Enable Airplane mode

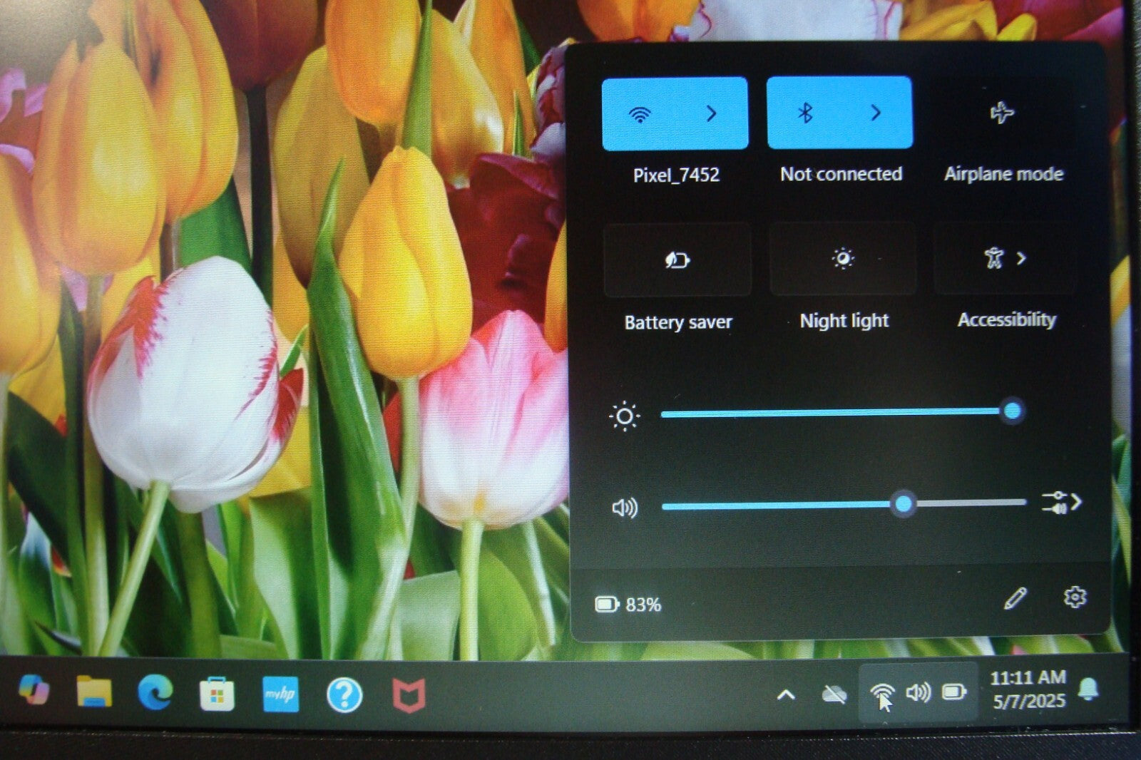[x=1002, y=113]
